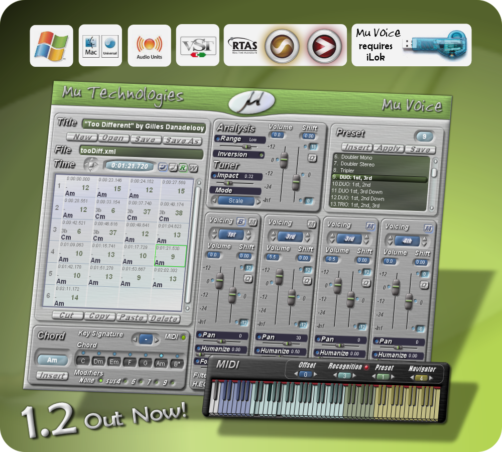Click the Save As button
Screen dimensions: 502x452
point(182,141)
